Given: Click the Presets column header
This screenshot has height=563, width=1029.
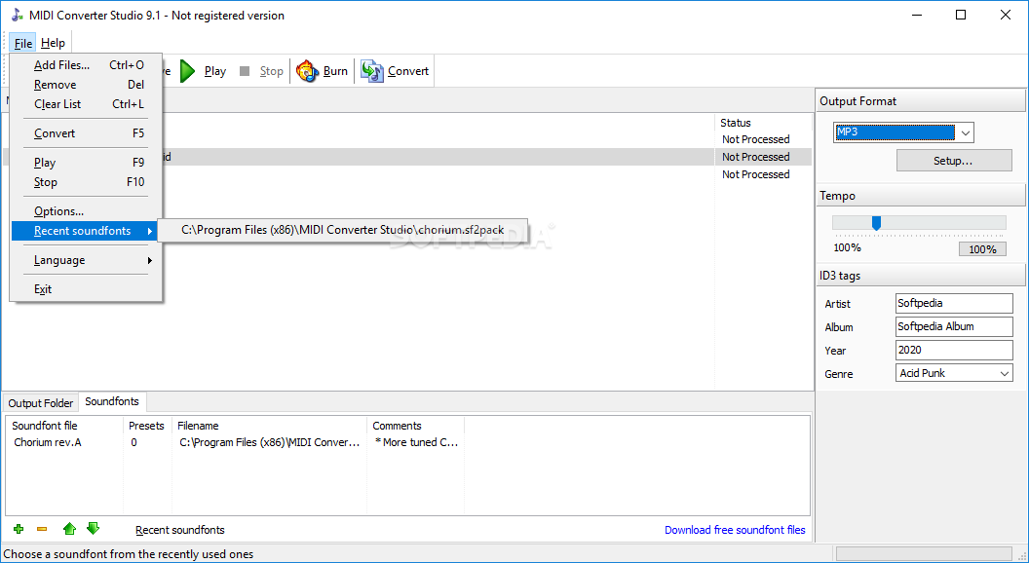Looking at the screenshot, I should pyautogui.click(x=147, y=426).
